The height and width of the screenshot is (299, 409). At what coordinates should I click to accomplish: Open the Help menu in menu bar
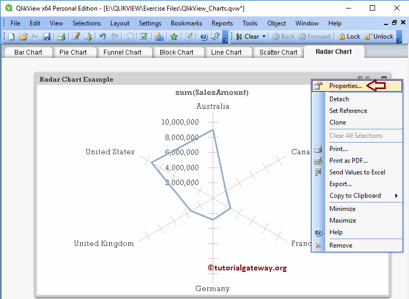click(x=335, y=23)
